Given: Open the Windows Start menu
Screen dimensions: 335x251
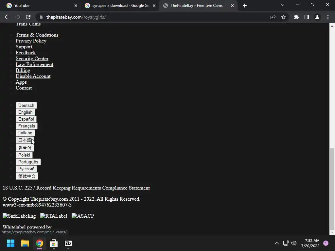Looking at the screenshot, I should pos(10,243).
